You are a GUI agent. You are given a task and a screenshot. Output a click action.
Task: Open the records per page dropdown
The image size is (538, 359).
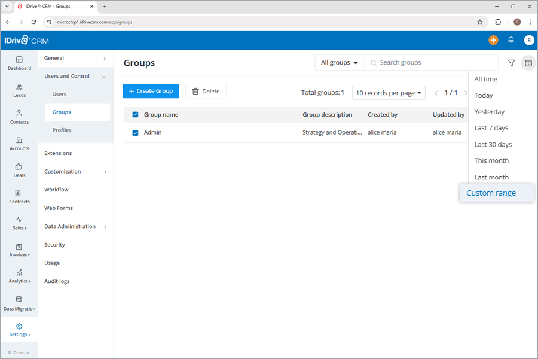point(389,92)
